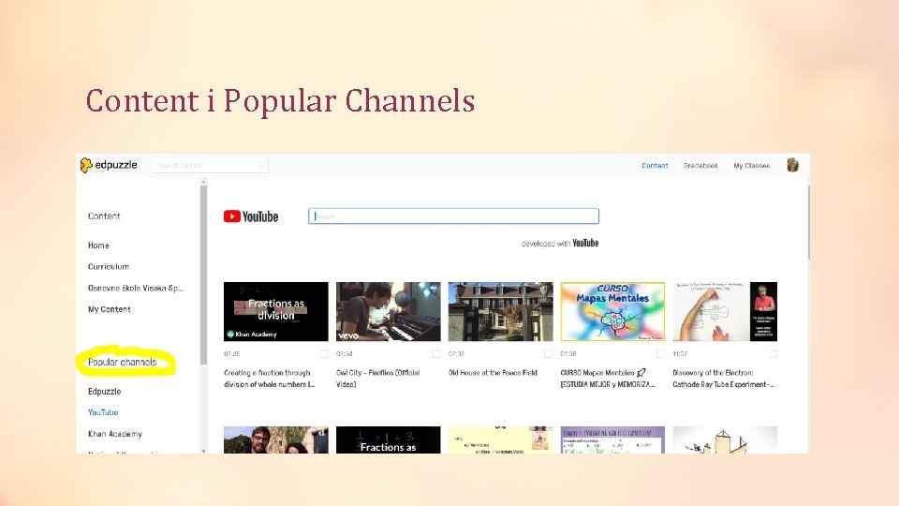Click the Popular channels heading
This screenshot has height=506, width=899.
point(122,362)
